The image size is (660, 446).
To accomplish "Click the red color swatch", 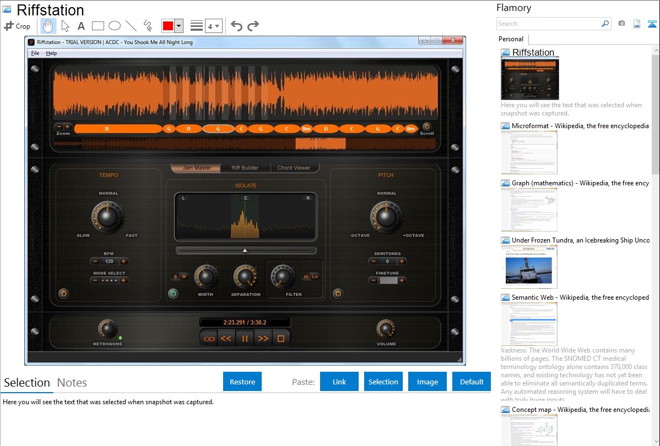I will coord(168,26).
